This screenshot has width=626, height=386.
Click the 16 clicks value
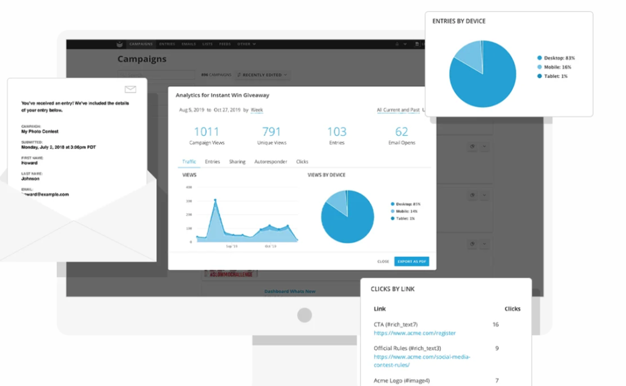pyautogui.click(x=495, y=324)
